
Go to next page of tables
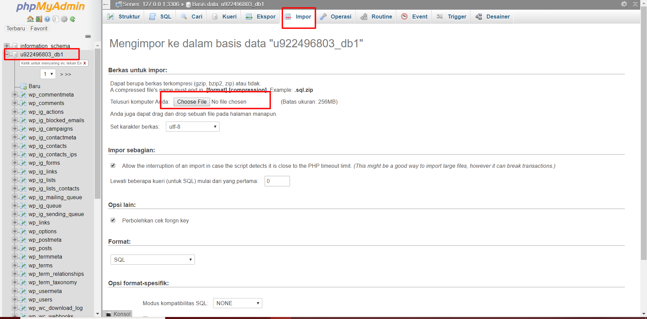click(61, 74)
